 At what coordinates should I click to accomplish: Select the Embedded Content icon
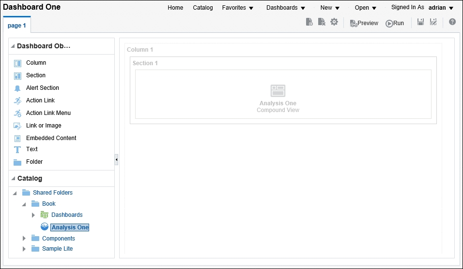(17, 138)
